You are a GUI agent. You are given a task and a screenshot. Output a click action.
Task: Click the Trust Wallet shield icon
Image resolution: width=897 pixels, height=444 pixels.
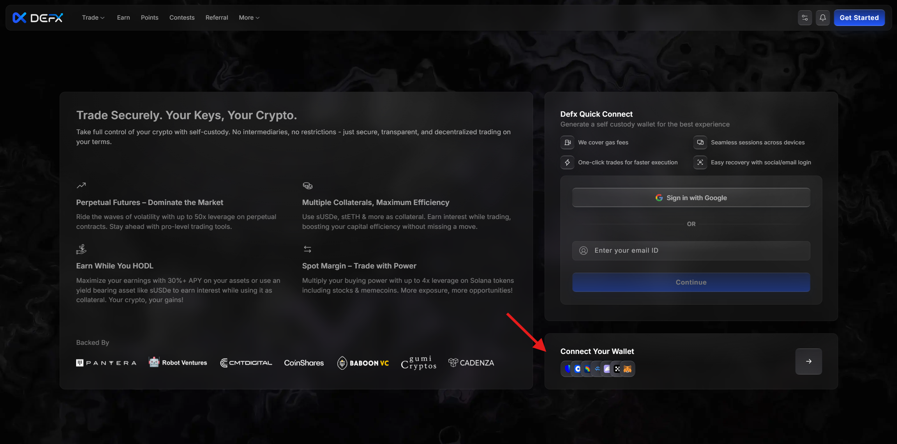click(x=567, y=369)
